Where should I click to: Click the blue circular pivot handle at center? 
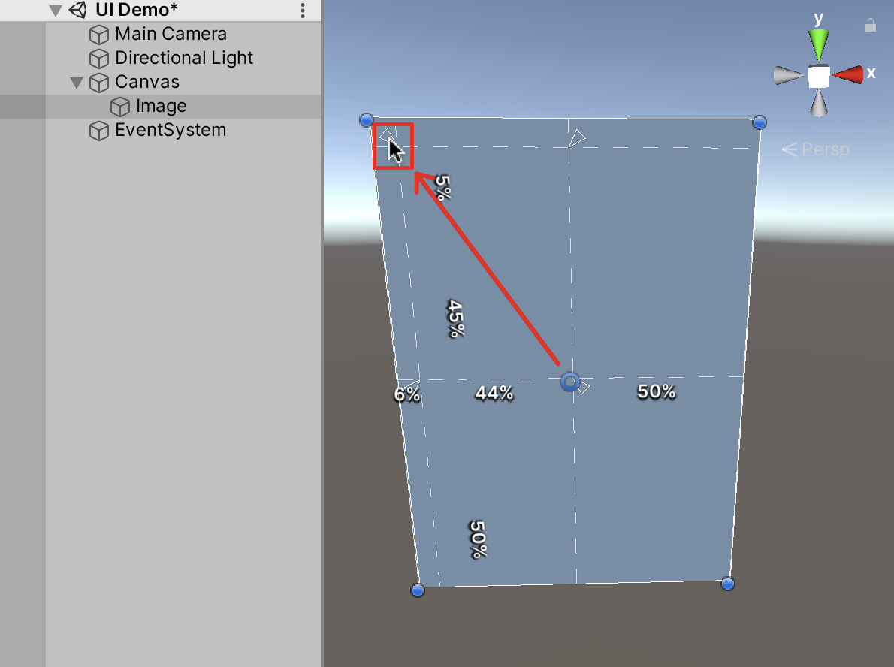[570, 382]
